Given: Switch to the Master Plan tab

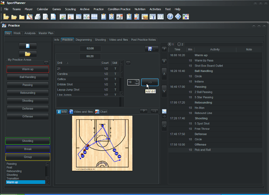Looking at the screenshot, I should coord(46,33).
